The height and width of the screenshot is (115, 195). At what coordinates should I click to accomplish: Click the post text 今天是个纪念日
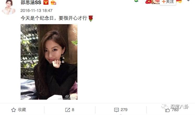point(37,18)
